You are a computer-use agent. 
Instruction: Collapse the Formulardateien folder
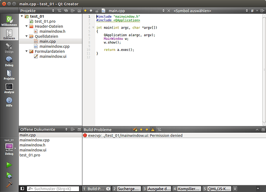pyautogui.click(x=27, y=51)
